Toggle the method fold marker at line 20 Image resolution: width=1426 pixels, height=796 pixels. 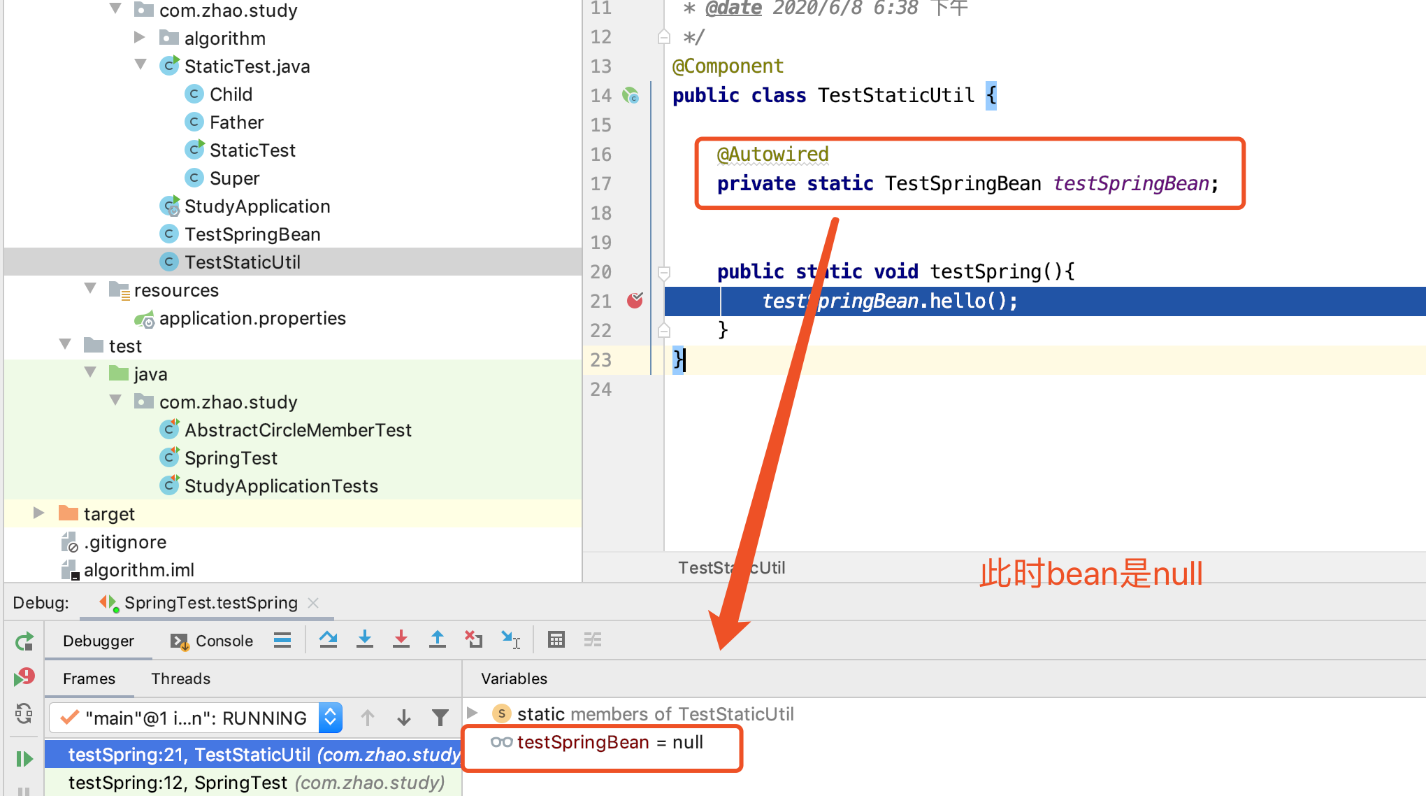[x=664, y=271]
